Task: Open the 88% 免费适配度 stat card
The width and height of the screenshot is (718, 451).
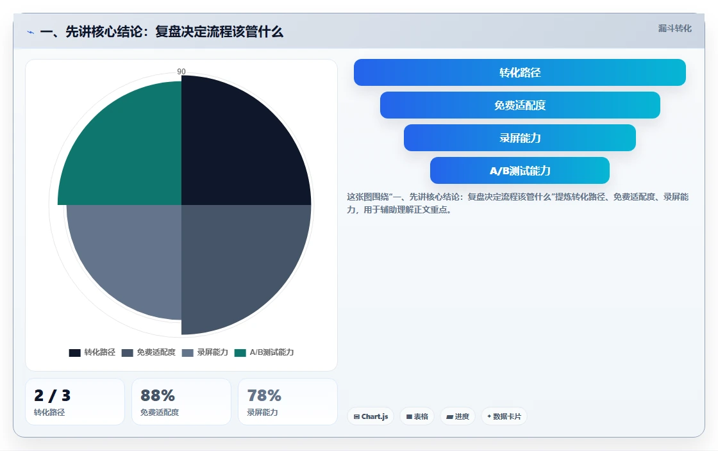Action: coord(181,402)
